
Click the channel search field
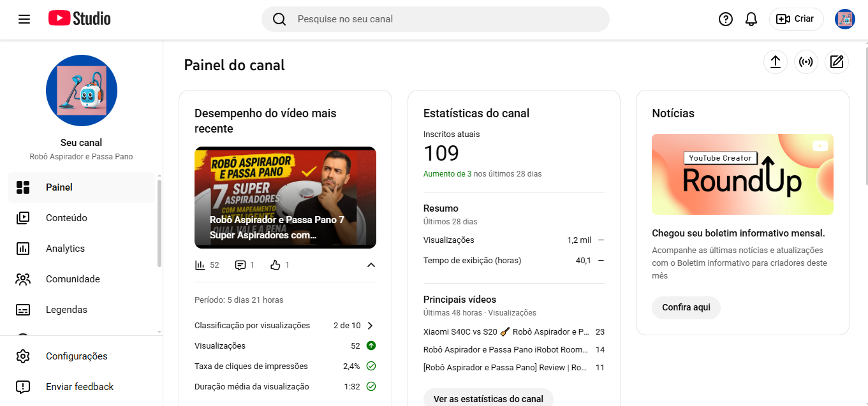(436, 19)
